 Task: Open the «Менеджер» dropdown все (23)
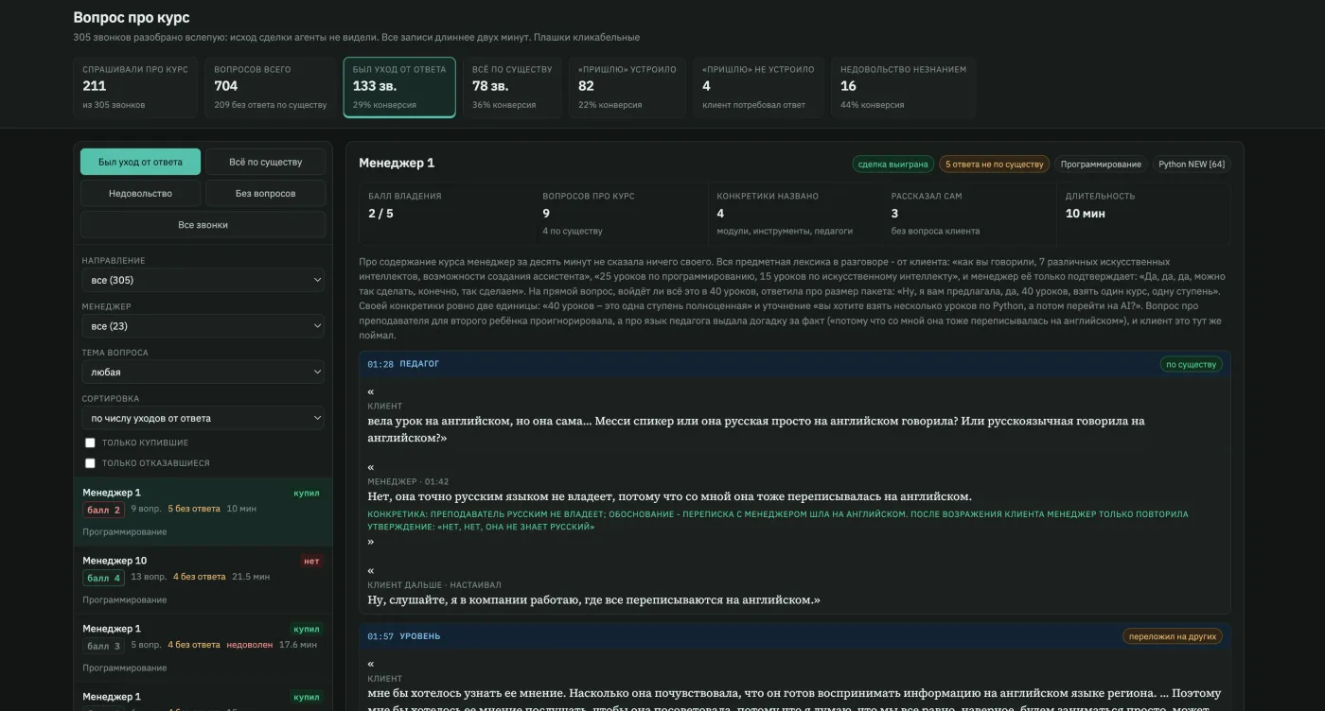[203, 326]
